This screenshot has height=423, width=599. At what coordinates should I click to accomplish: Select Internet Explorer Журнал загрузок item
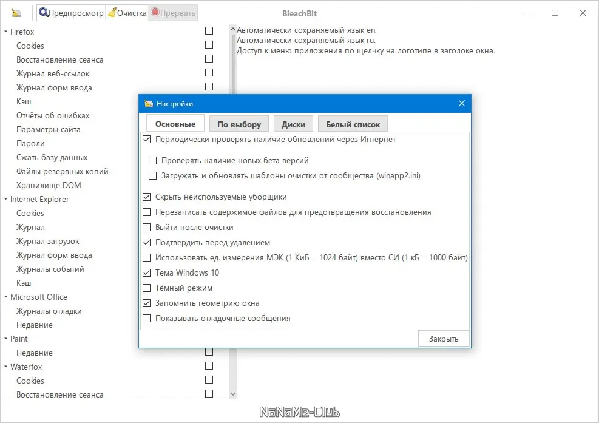47,241
